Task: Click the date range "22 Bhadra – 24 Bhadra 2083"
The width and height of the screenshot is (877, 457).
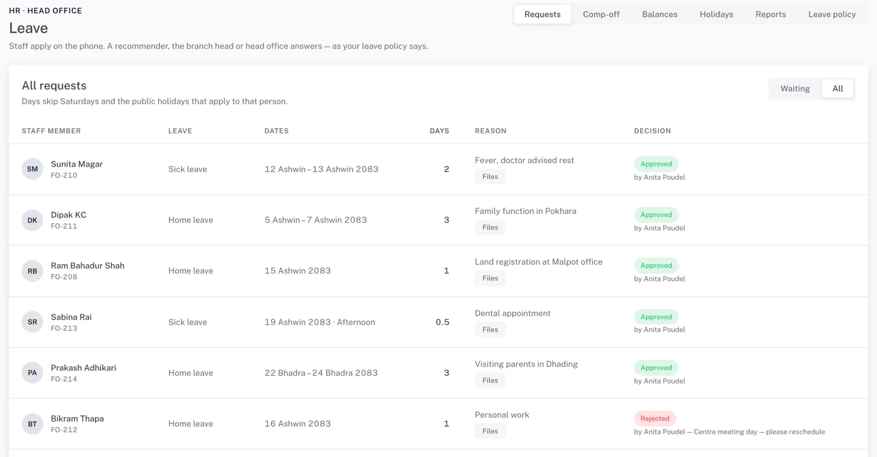Action: pyautogui.click(x=321, y=373)
